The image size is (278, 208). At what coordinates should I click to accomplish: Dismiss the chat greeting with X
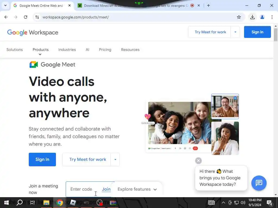pos(198,161)
